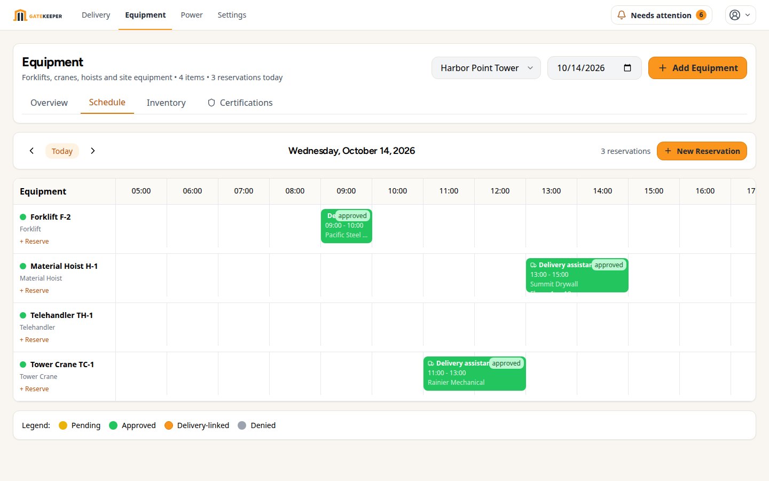
Task: Click the truck icon on Summit Drywall reservation
Action: coord(533,265)
